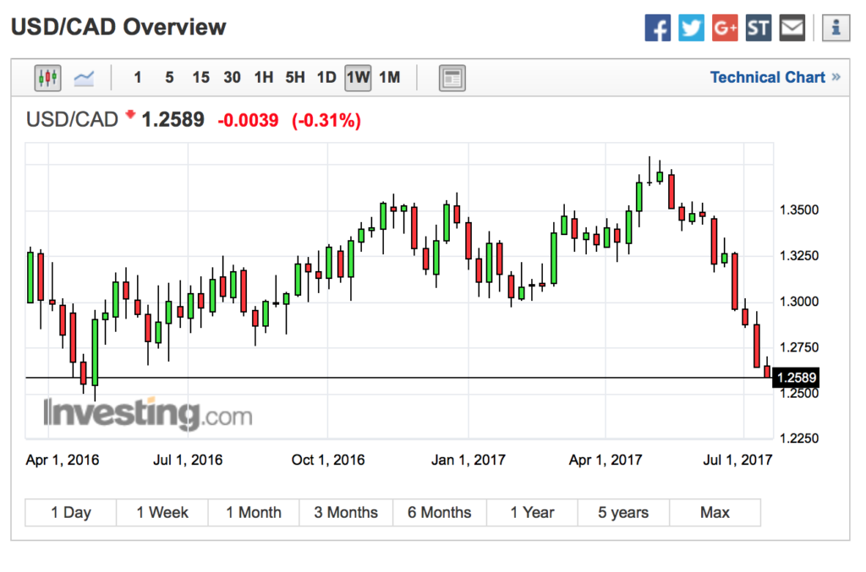Select the 1D interval
The height and width of the screenshot is (572, 866).
coord(326,78)
